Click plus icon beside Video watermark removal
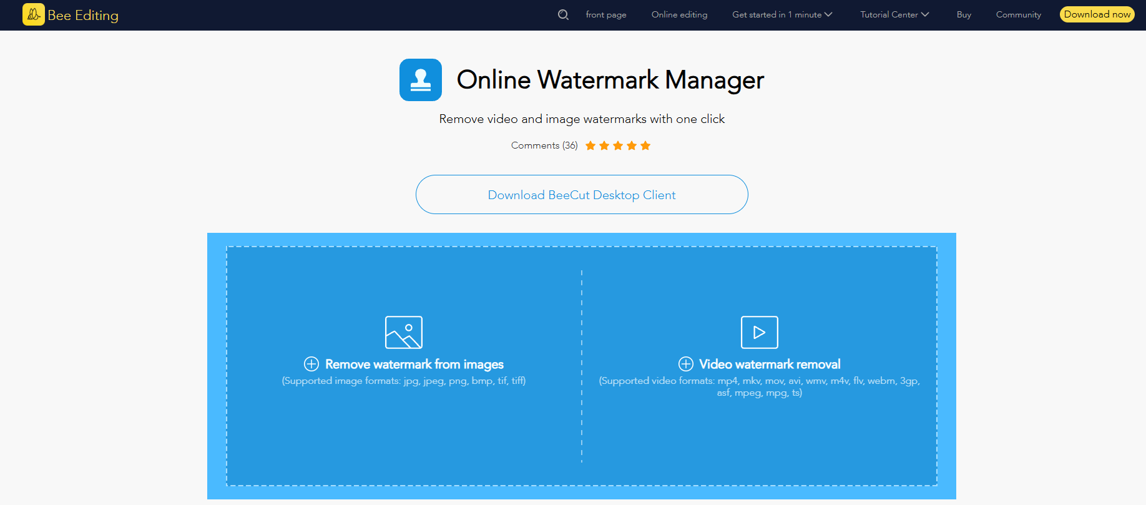1146x505 pixels. point(686,364)
